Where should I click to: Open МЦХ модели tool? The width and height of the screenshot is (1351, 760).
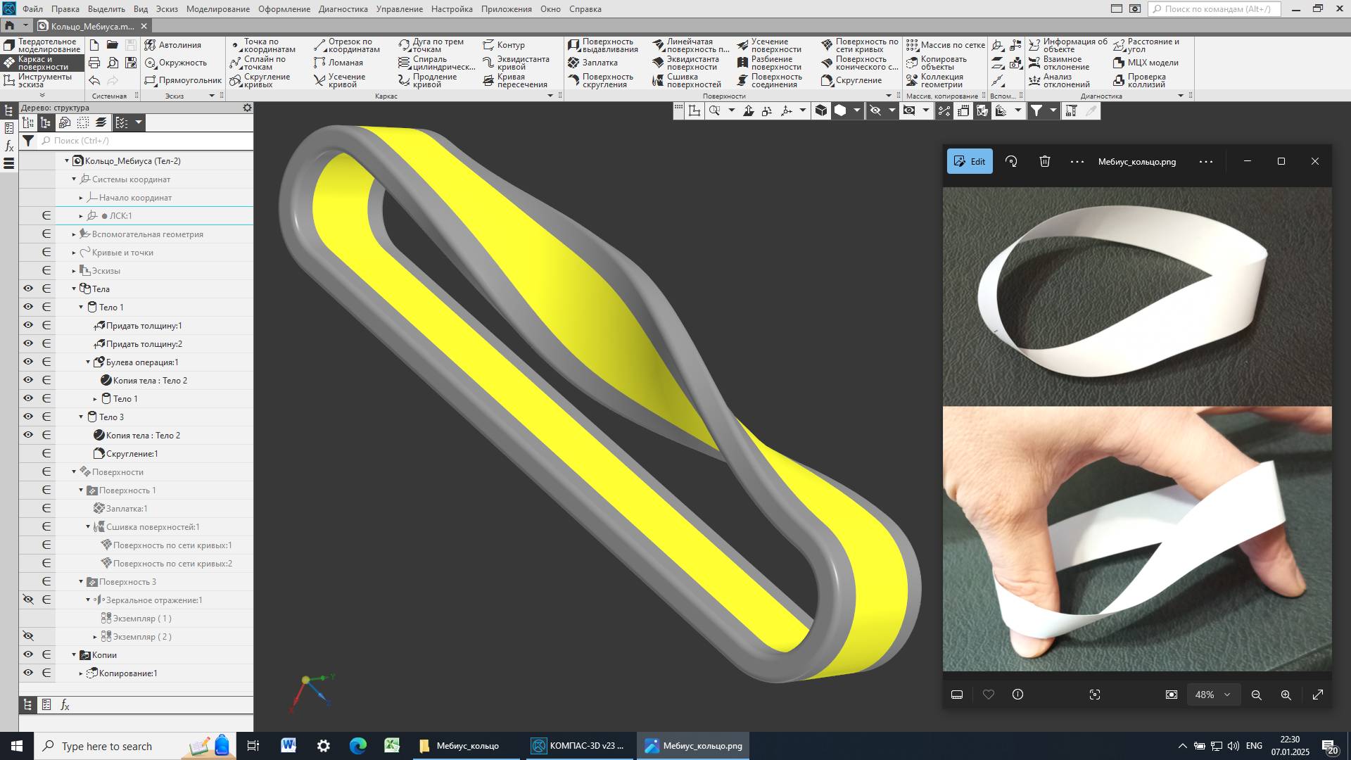click(x=1146, y=63)
